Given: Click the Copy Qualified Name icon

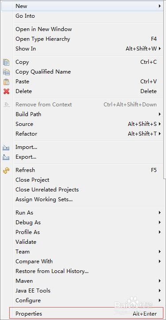Looking at the screenshot, I should pos(6,72).
